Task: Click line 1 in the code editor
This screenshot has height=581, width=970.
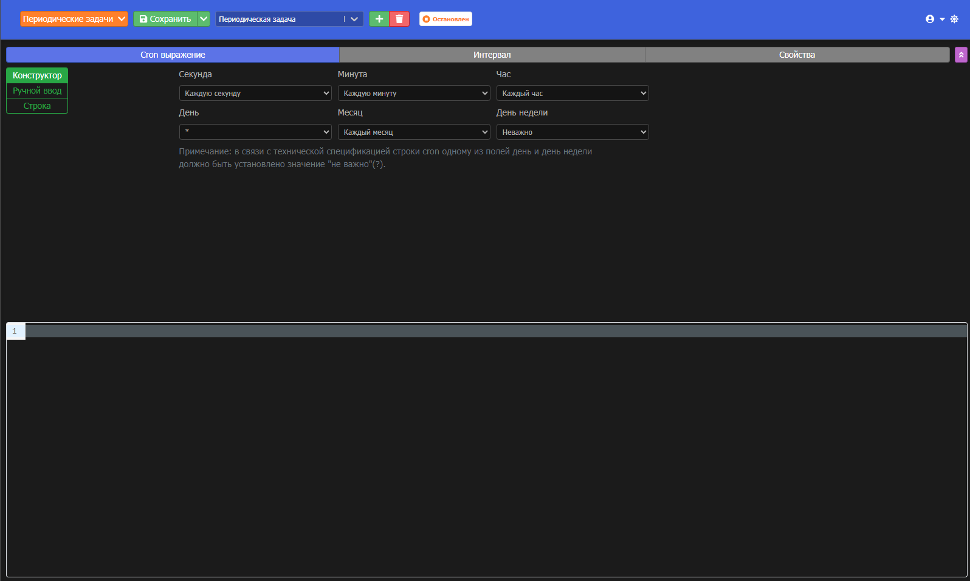Action: pyautogui.click(x=486, y=331)
